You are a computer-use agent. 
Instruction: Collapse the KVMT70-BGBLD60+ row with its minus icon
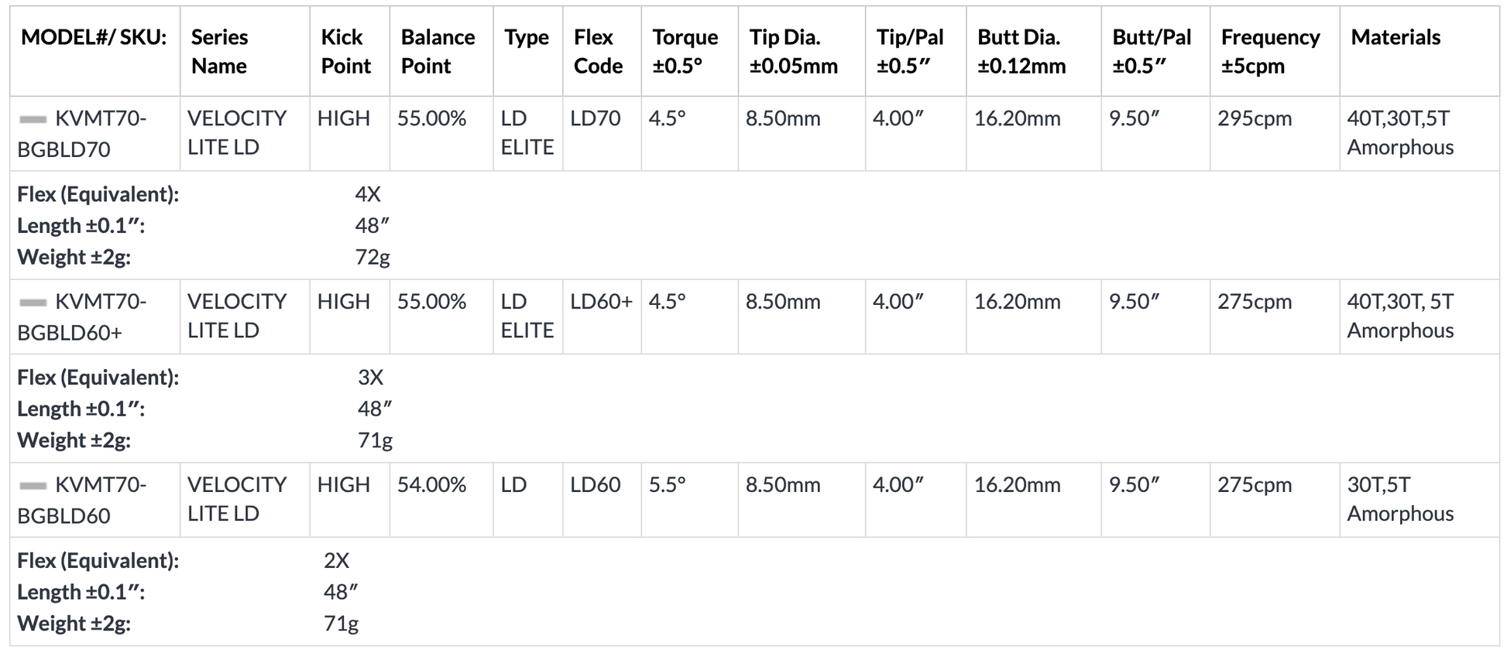pos(33,303)
